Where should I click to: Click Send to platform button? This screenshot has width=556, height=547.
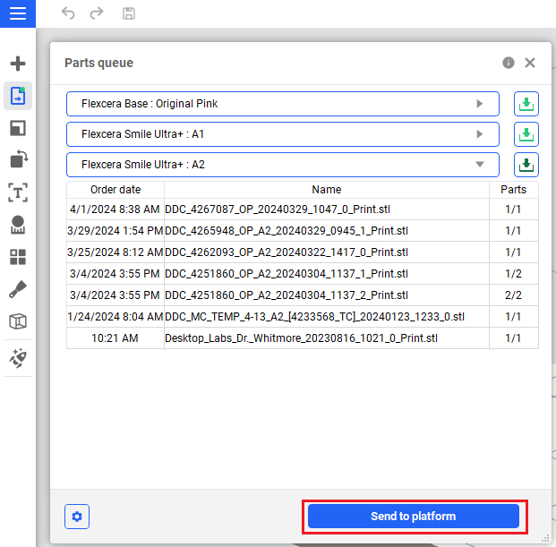(x=414, y=517)
